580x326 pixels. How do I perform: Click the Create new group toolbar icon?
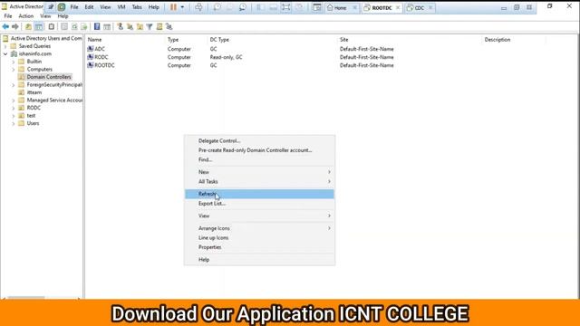[130, 26]
